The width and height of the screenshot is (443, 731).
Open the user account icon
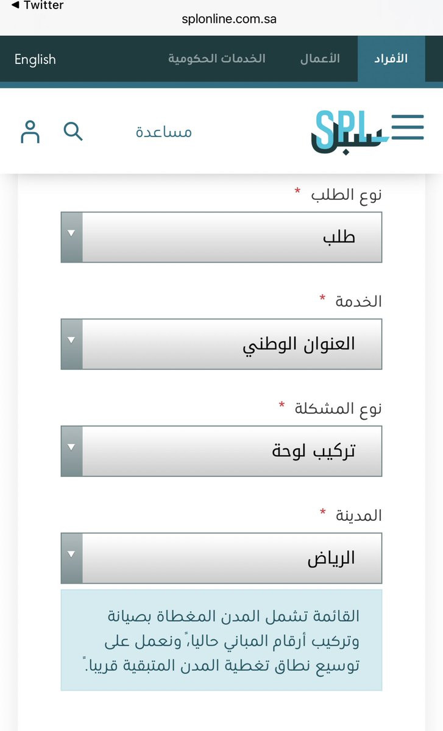click(x=30, y=132)
